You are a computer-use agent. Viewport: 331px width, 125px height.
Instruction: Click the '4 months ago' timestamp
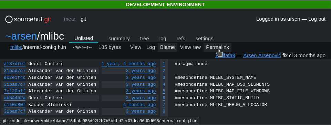[139, 105]
